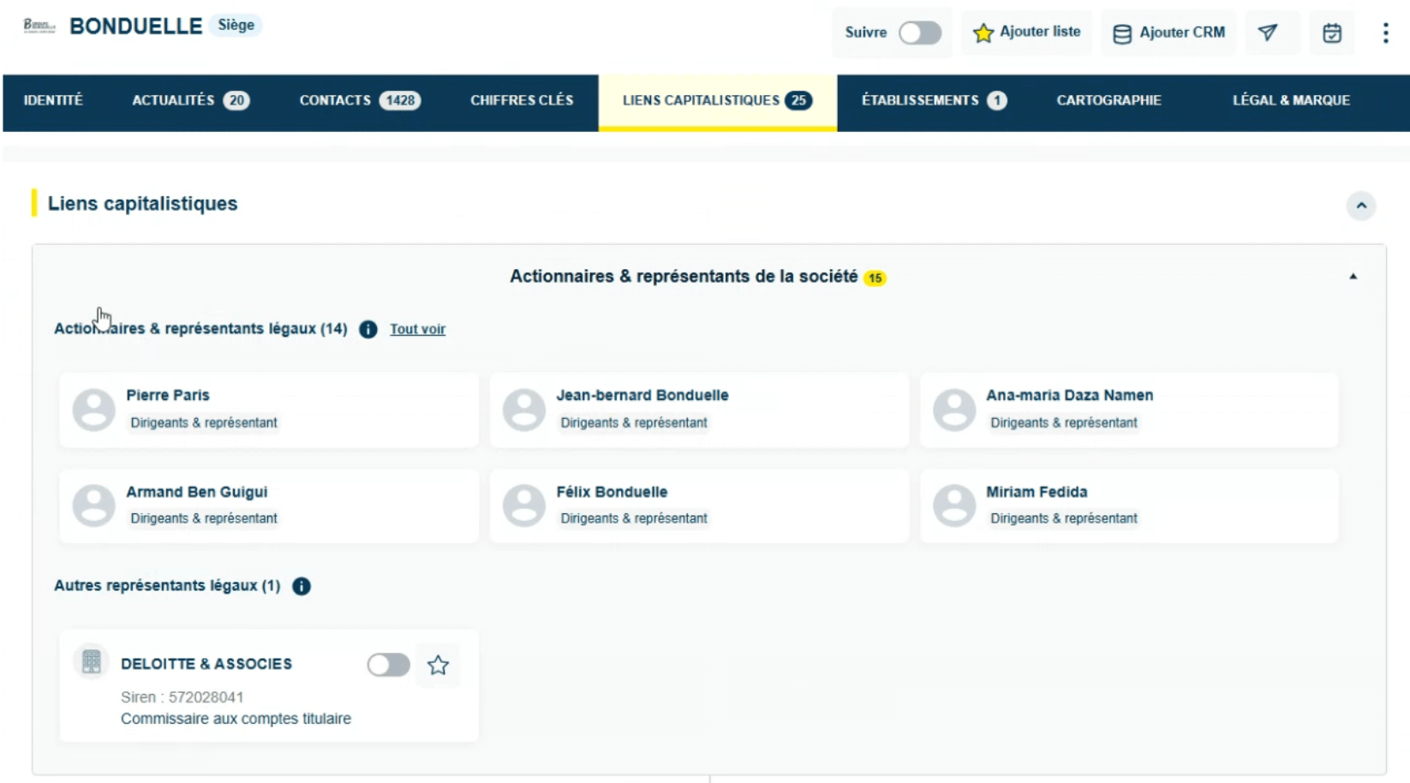The height and width of the screenshot is (783, 1410).
Task: Click the Bonduelle company logo
Action: pyautogui.click(x=39, y=26)
